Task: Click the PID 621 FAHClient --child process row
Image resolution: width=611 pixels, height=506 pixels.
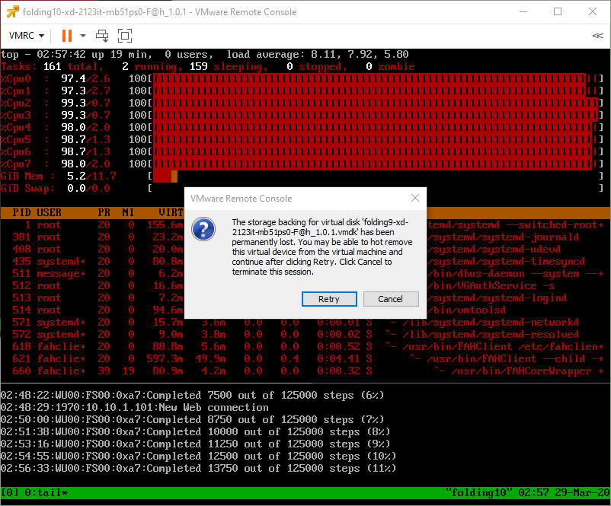Action: [x=305, y=359]
